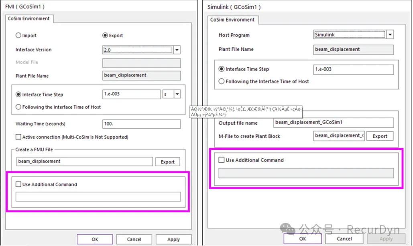Choose Following the Interface Time of Host in Simulink
This screenshot has width=413, height=246.
point(222,81)
